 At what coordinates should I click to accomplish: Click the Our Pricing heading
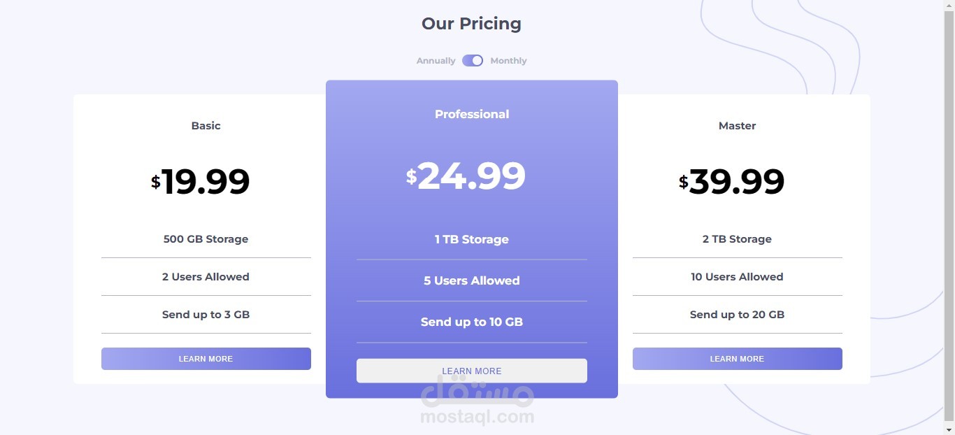coord(471,24)
